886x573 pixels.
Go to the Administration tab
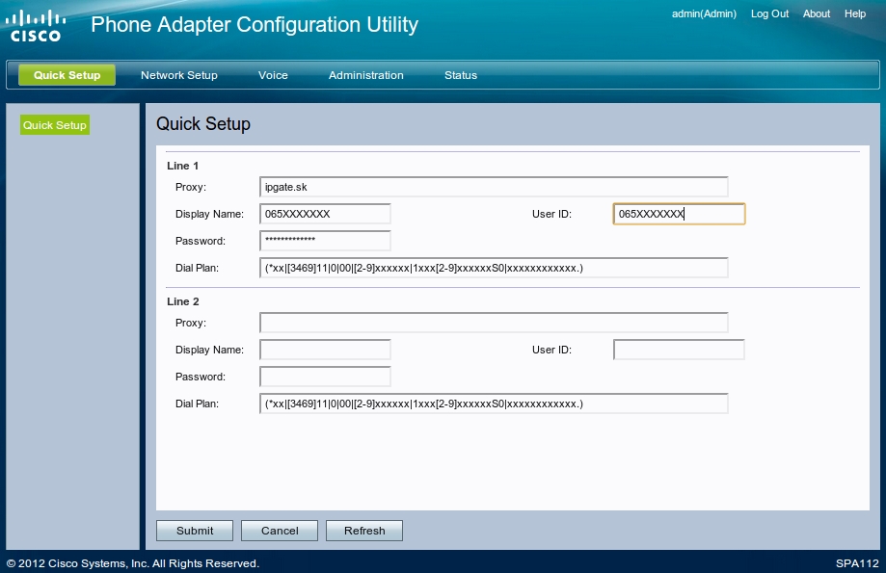click(x=366, y=75)
